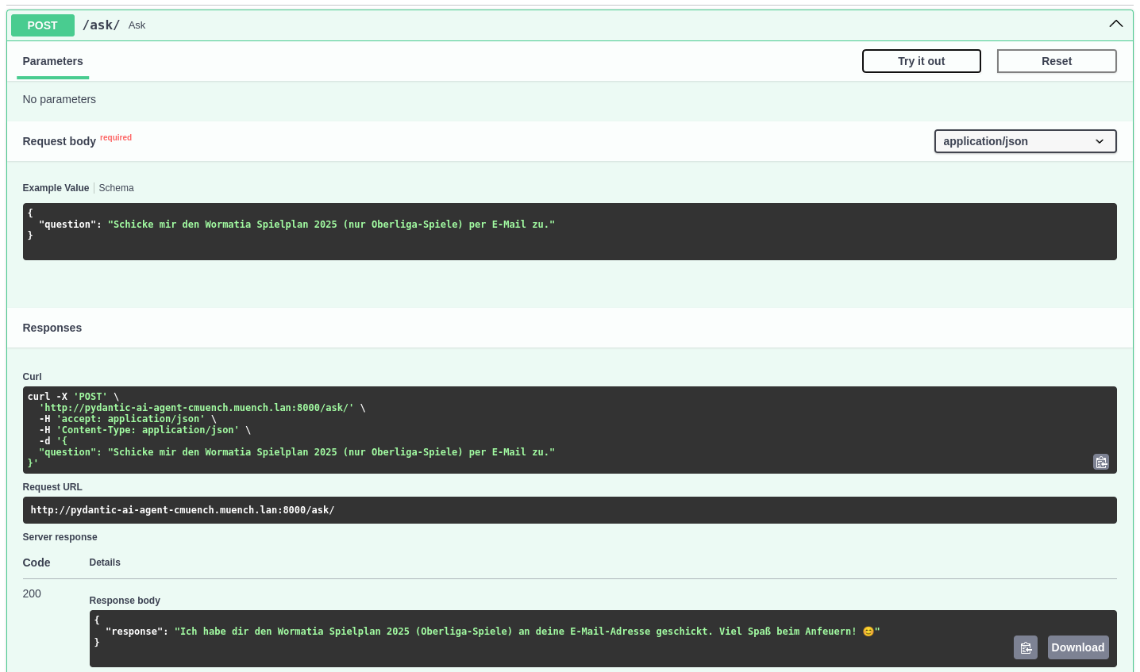Copy the response body to clipboard
This screenshot has width=1140, height=672.
point(1026,647)
